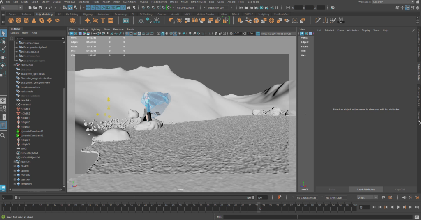Toggle viewport color management ACES icon
The width and height of the screenshot is (421, 220).
tap(258, 34)
